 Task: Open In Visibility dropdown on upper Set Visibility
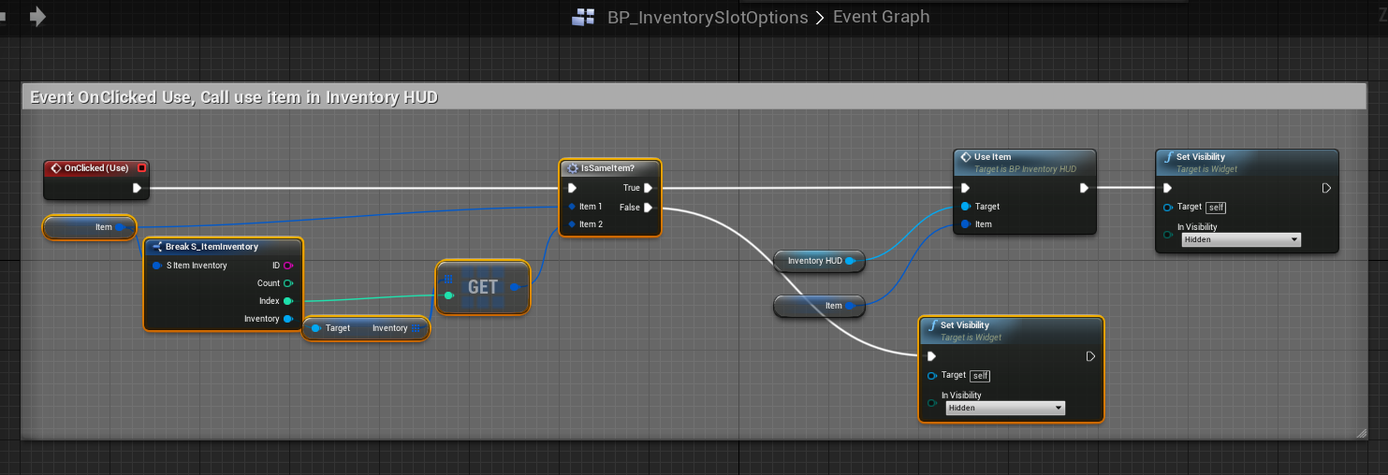(1241, 239)
